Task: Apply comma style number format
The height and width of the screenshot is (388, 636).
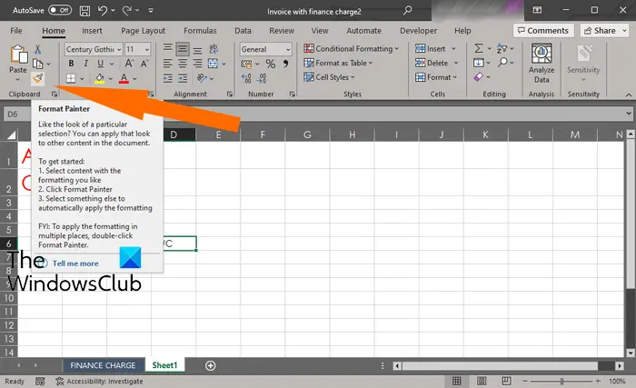Action: (x=286, y=64)
